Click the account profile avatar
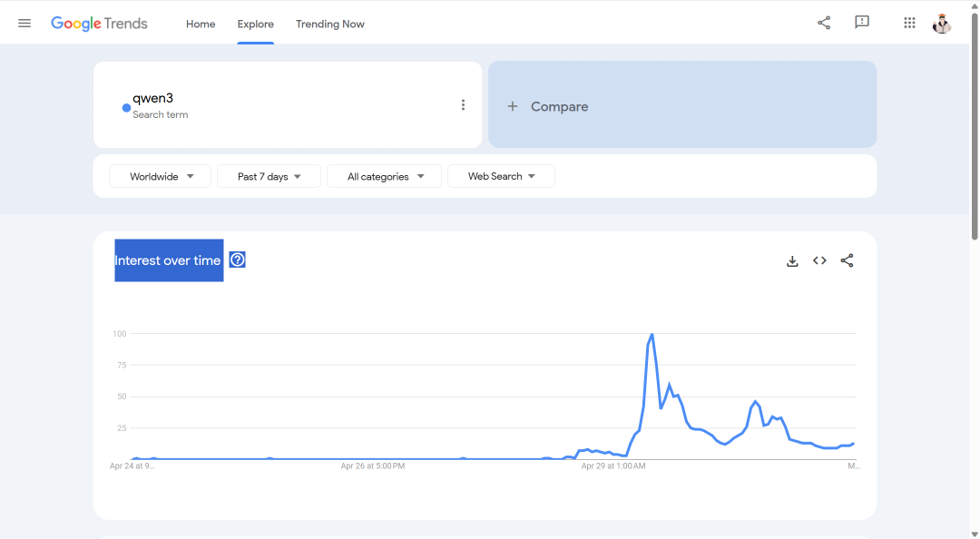 point(942,23)
